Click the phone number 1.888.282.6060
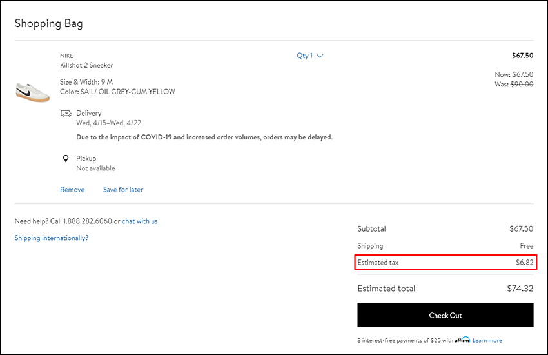This screenshot has width=548, height=355. (88, 221)
